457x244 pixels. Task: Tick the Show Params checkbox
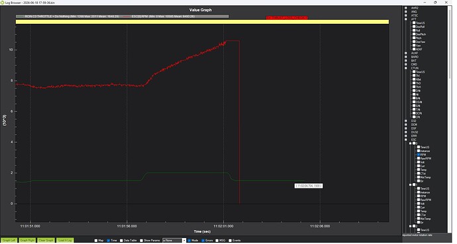point(141,241)
